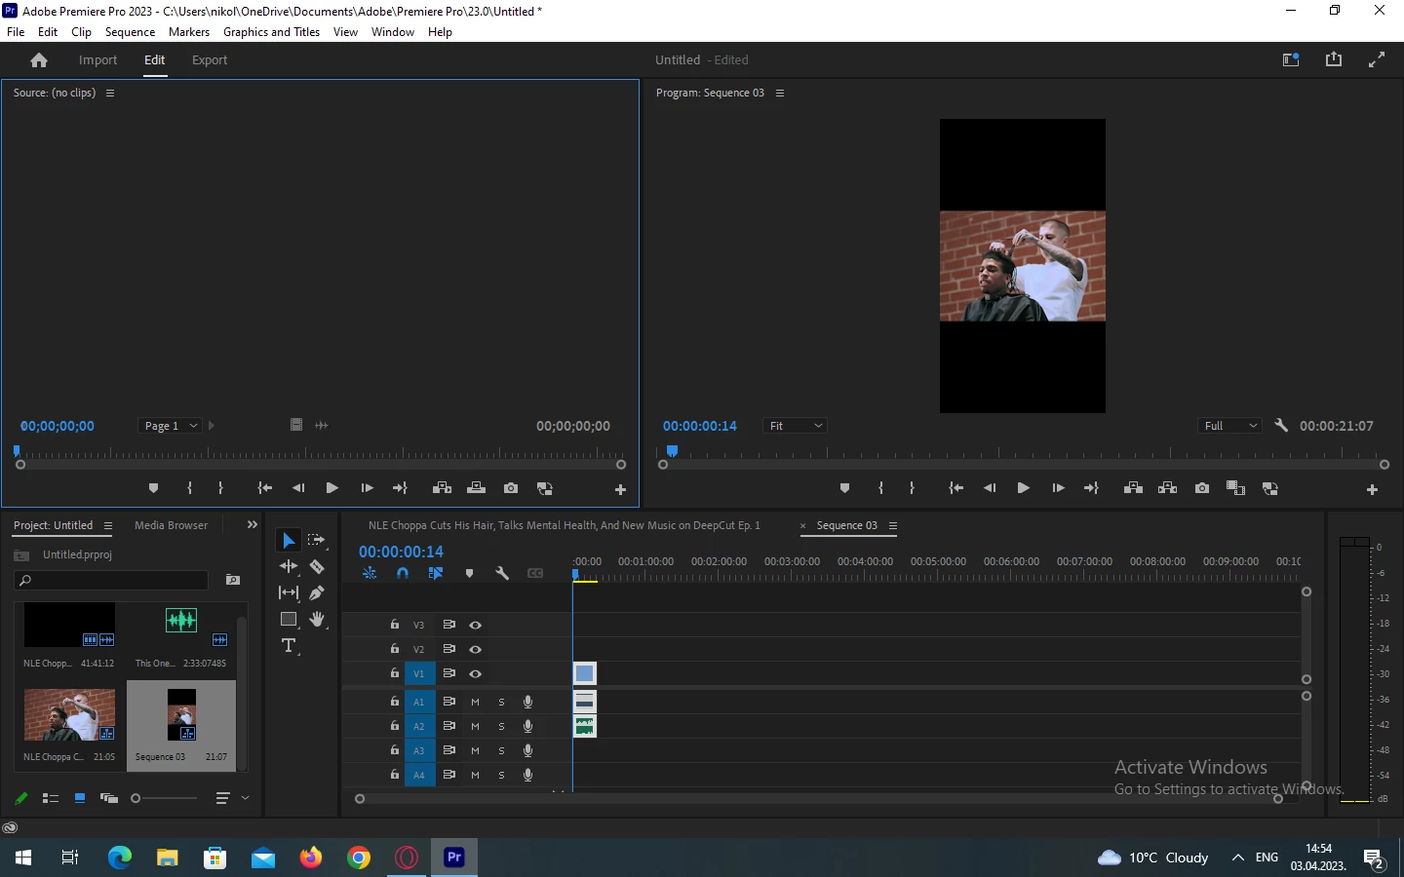Screen dimensions: 1404x877
Task: Add marker in Program Monitor
Action: (844, 488)
